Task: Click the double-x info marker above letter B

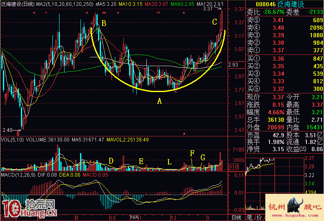Action: pos(104,13)
